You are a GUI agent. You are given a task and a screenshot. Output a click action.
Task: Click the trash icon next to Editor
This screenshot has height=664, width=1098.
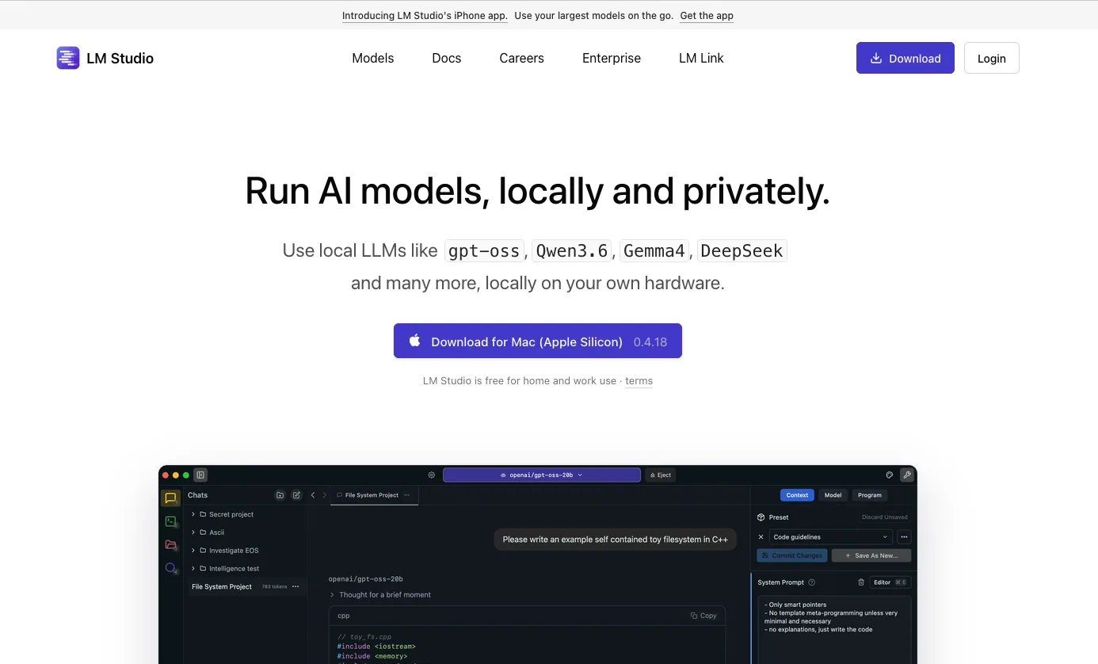(861, 582)
